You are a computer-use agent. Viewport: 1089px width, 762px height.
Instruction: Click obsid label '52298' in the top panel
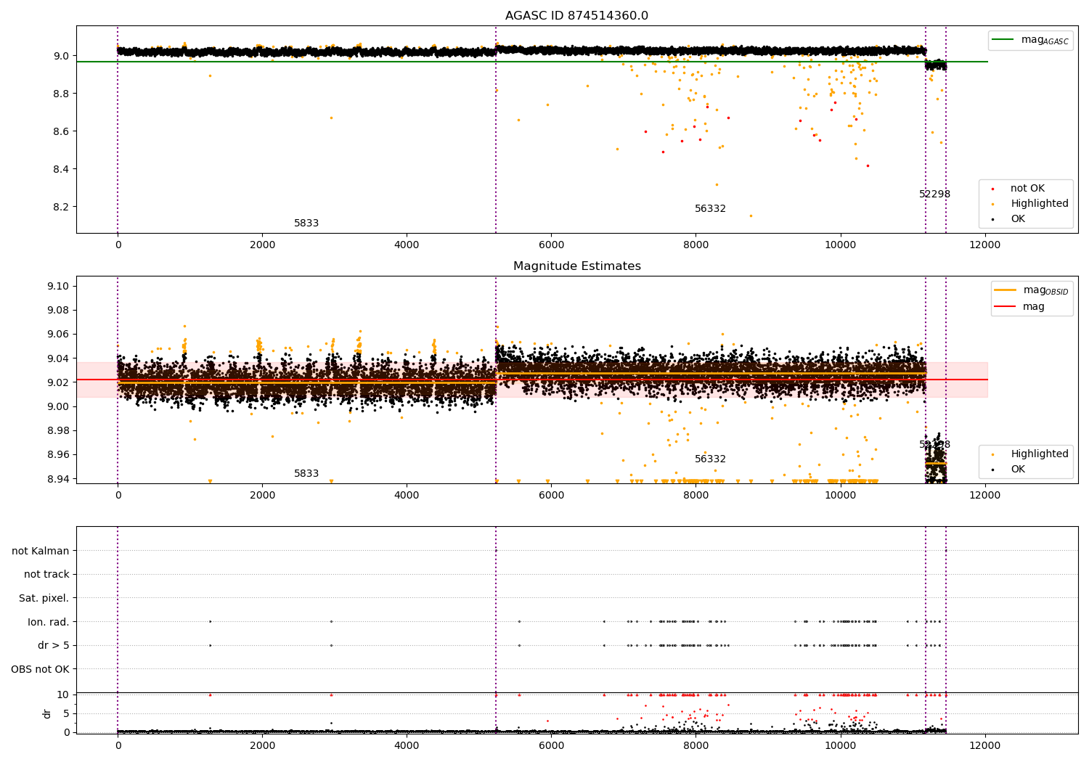click(x=934, y=194)
